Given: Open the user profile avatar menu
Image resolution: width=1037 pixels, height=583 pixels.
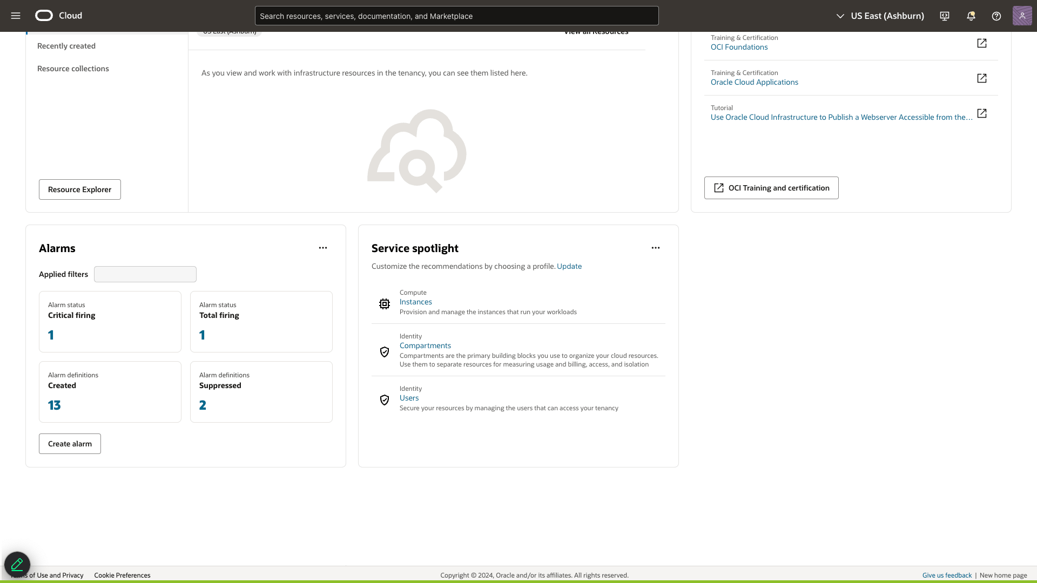Looking at the screenshot, I should pos(1022,16).
